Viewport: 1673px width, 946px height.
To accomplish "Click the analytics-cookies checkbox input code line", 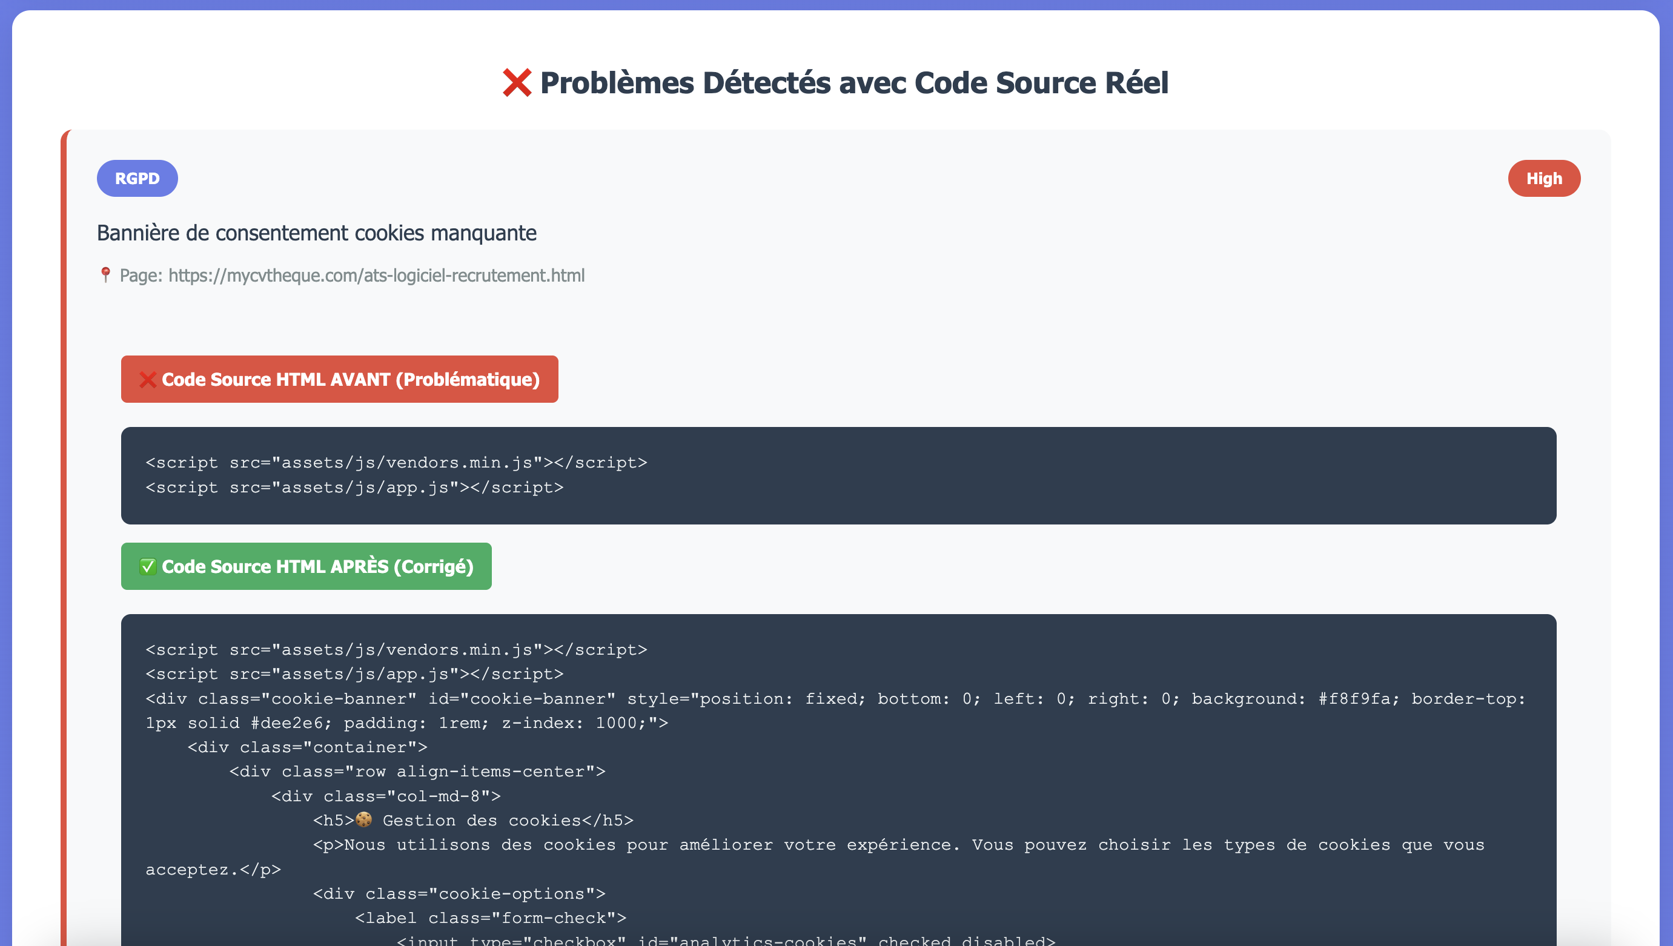I will pyautogui.click(x=726, y=939).
